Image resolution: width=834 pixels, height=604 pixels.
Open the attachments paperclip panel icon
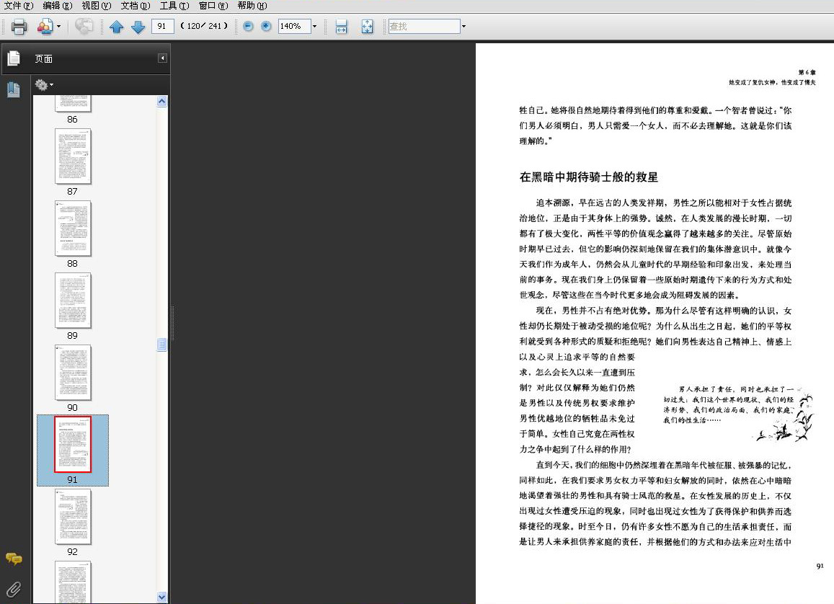pos(14,589)
